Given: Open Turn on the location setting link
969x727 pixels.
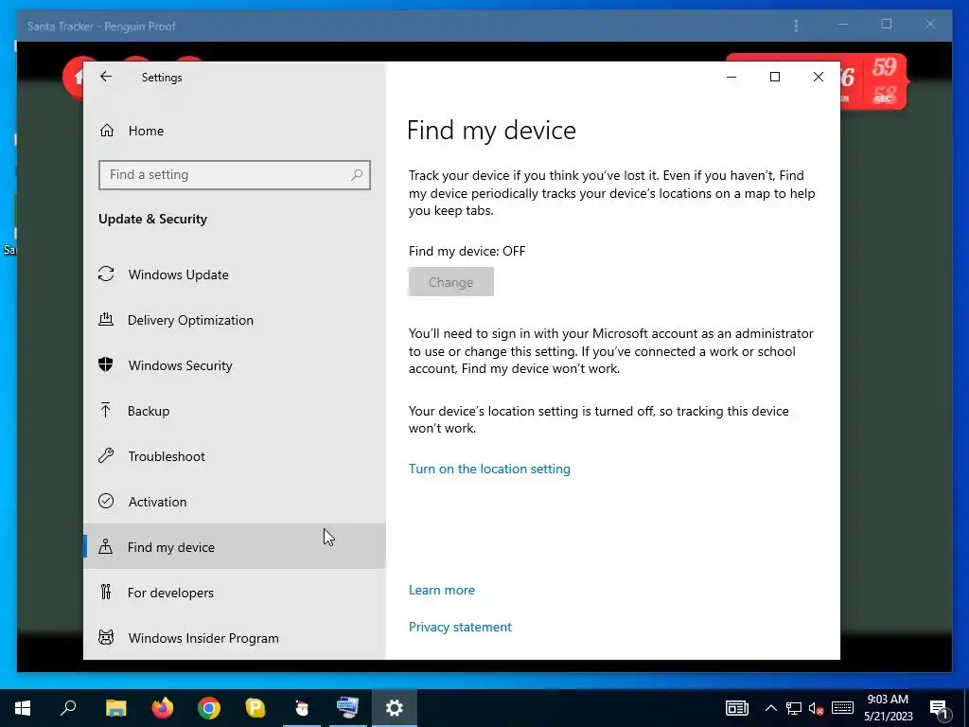Looking at the screenshot, I should [489, 469].
